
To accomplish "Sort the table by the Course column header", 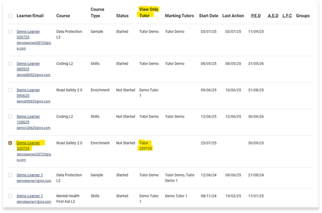I will click(x=63, y=16).
